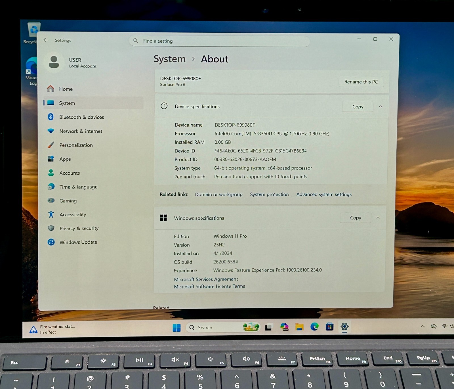Open the Recycle Bin on the desktop
The height and width of the screenshot is (389, 454).
(x=33, y=33)
